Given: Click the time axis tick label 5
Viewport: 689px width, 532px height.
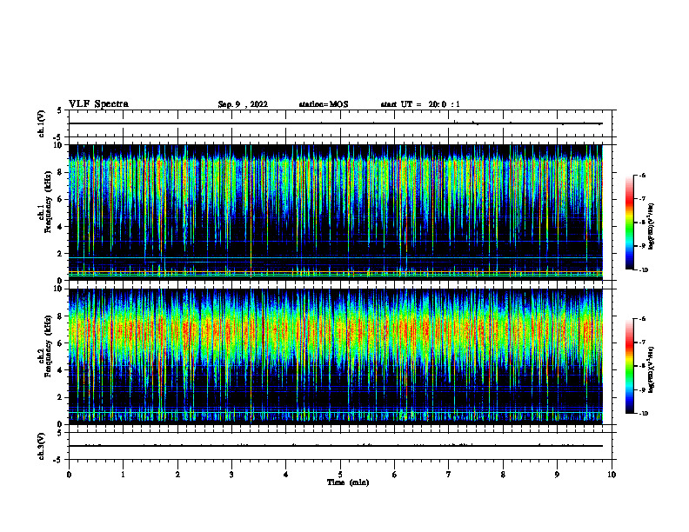Looking at the screenshot, I should pos(340,475).
